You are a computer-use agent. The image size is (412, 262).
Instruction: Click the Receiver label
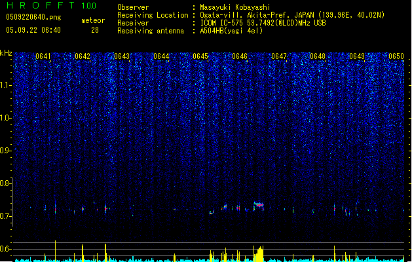coord(133,23)
